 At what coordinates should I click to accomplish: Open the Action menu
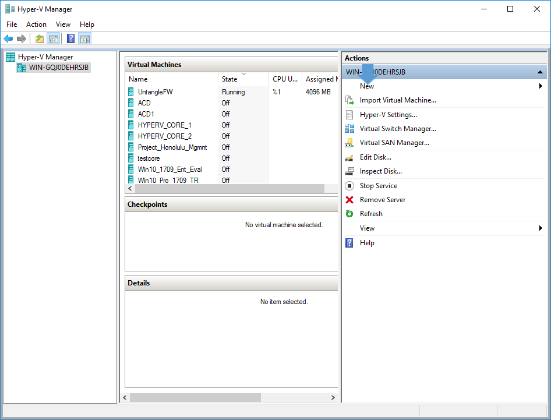click(x=36, y=24)
